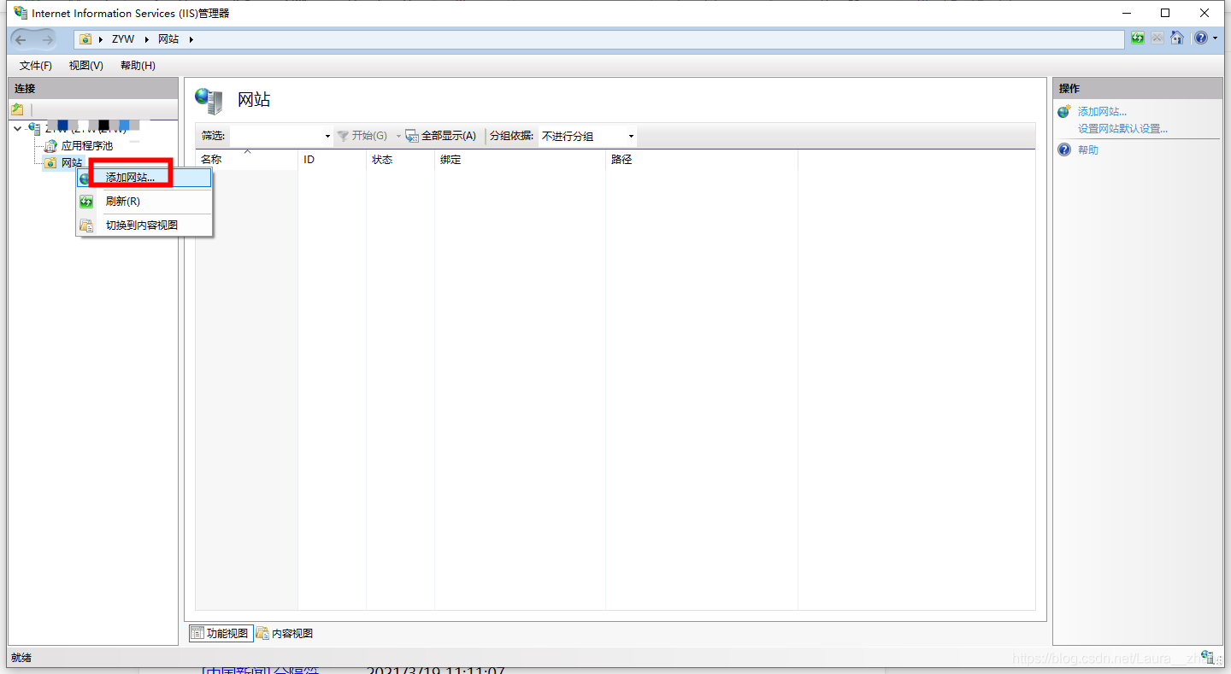Go to the home page icon
Viewport: 1231px width, 674px height.
[1177, 38]
